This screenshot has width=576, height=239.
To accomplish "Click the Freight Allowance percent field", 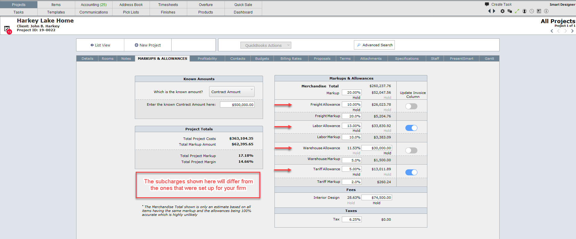I will (351, 104).
